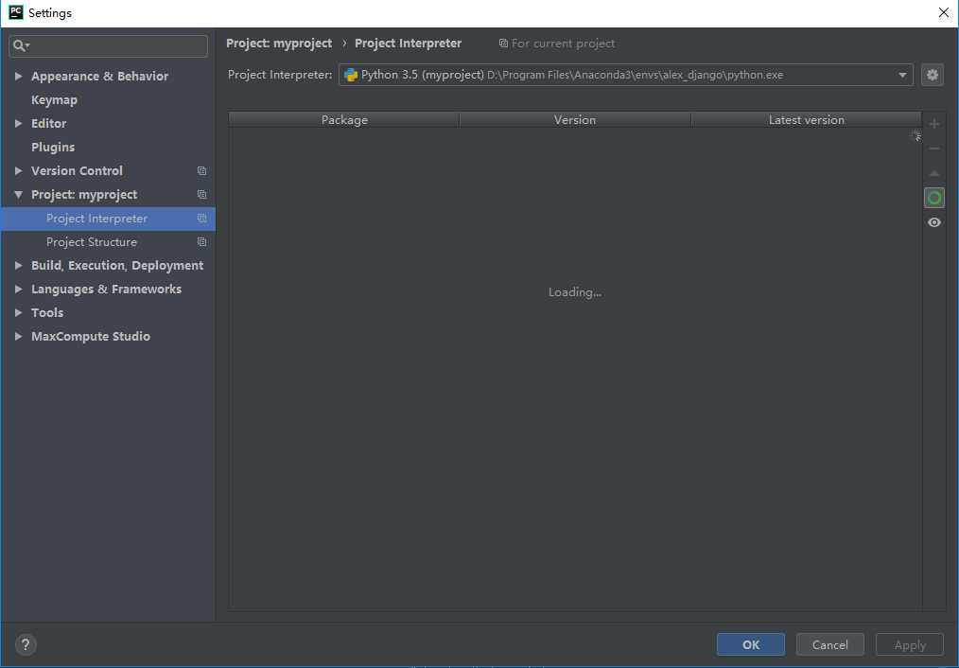Screen dimensions: 959x668
Task: Sort by the Latest version column header
Action: [806, 120]
